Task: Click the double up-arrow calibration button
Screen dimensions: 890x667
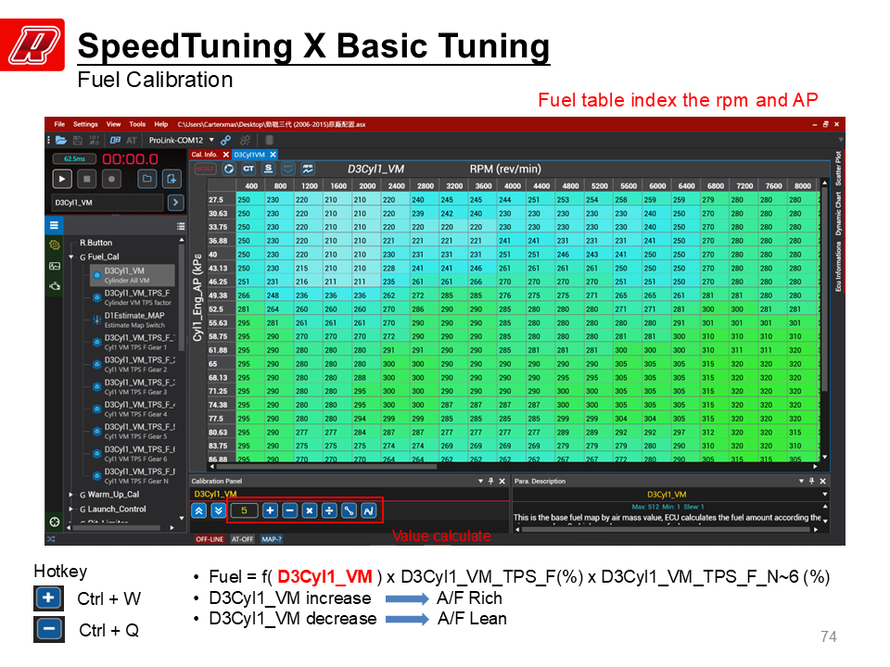Action: [x=198, y=510]
